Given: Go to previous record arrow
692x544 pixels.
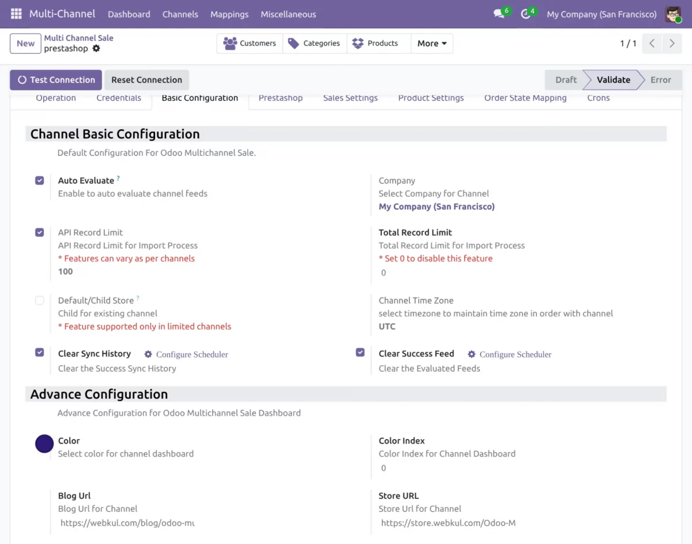Looking at the screenshot, I should 652,43.
